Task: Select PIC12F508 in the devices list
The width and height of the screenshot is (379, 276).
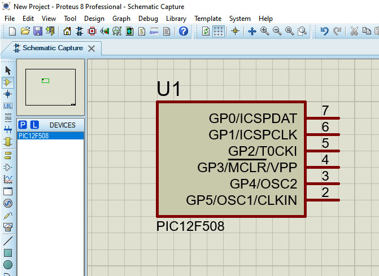Action: click(50, 135)
